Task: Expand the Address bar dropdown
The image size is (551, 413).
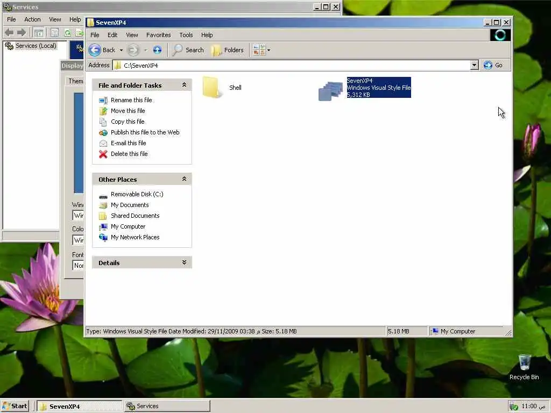Action: pyautogui.click(x=474, y=65)
